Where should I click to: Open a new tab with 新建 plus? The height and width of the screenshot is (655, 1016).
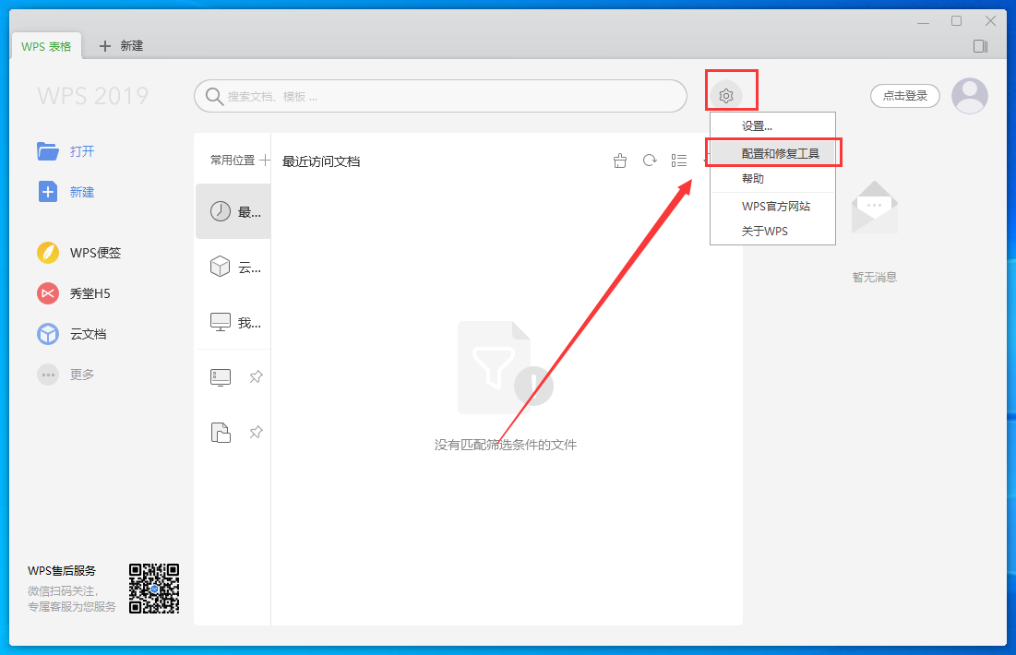(x=121, y=46)
